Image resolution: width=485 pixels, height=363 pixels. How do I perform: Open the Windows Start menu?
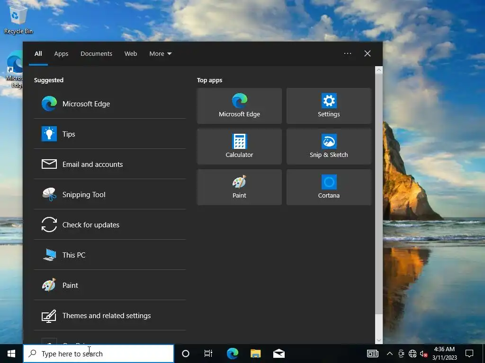click(x=11, y=354)
